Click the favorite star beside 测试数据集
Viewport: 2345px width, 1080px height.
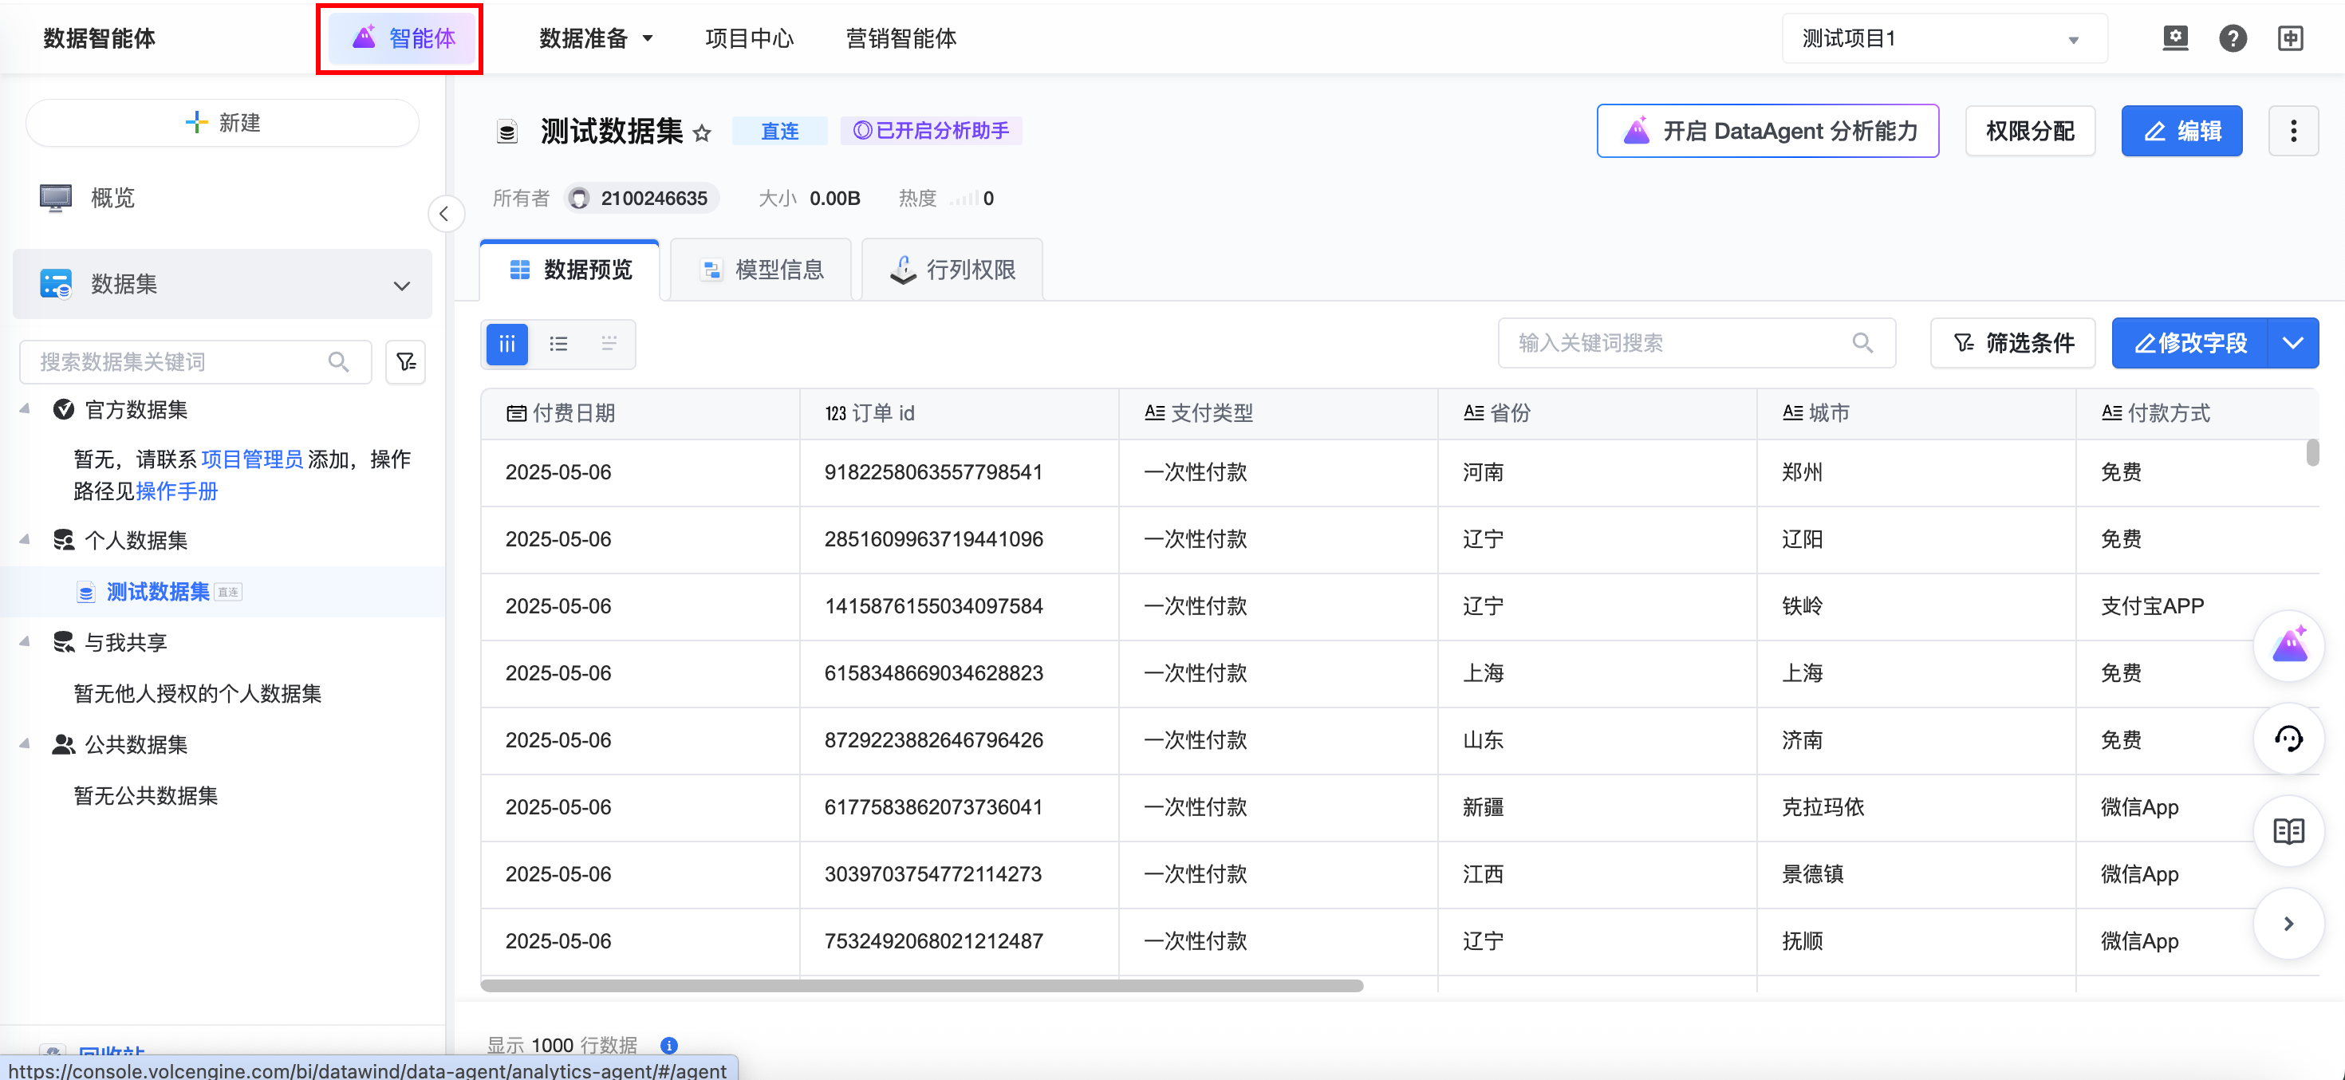702,133
